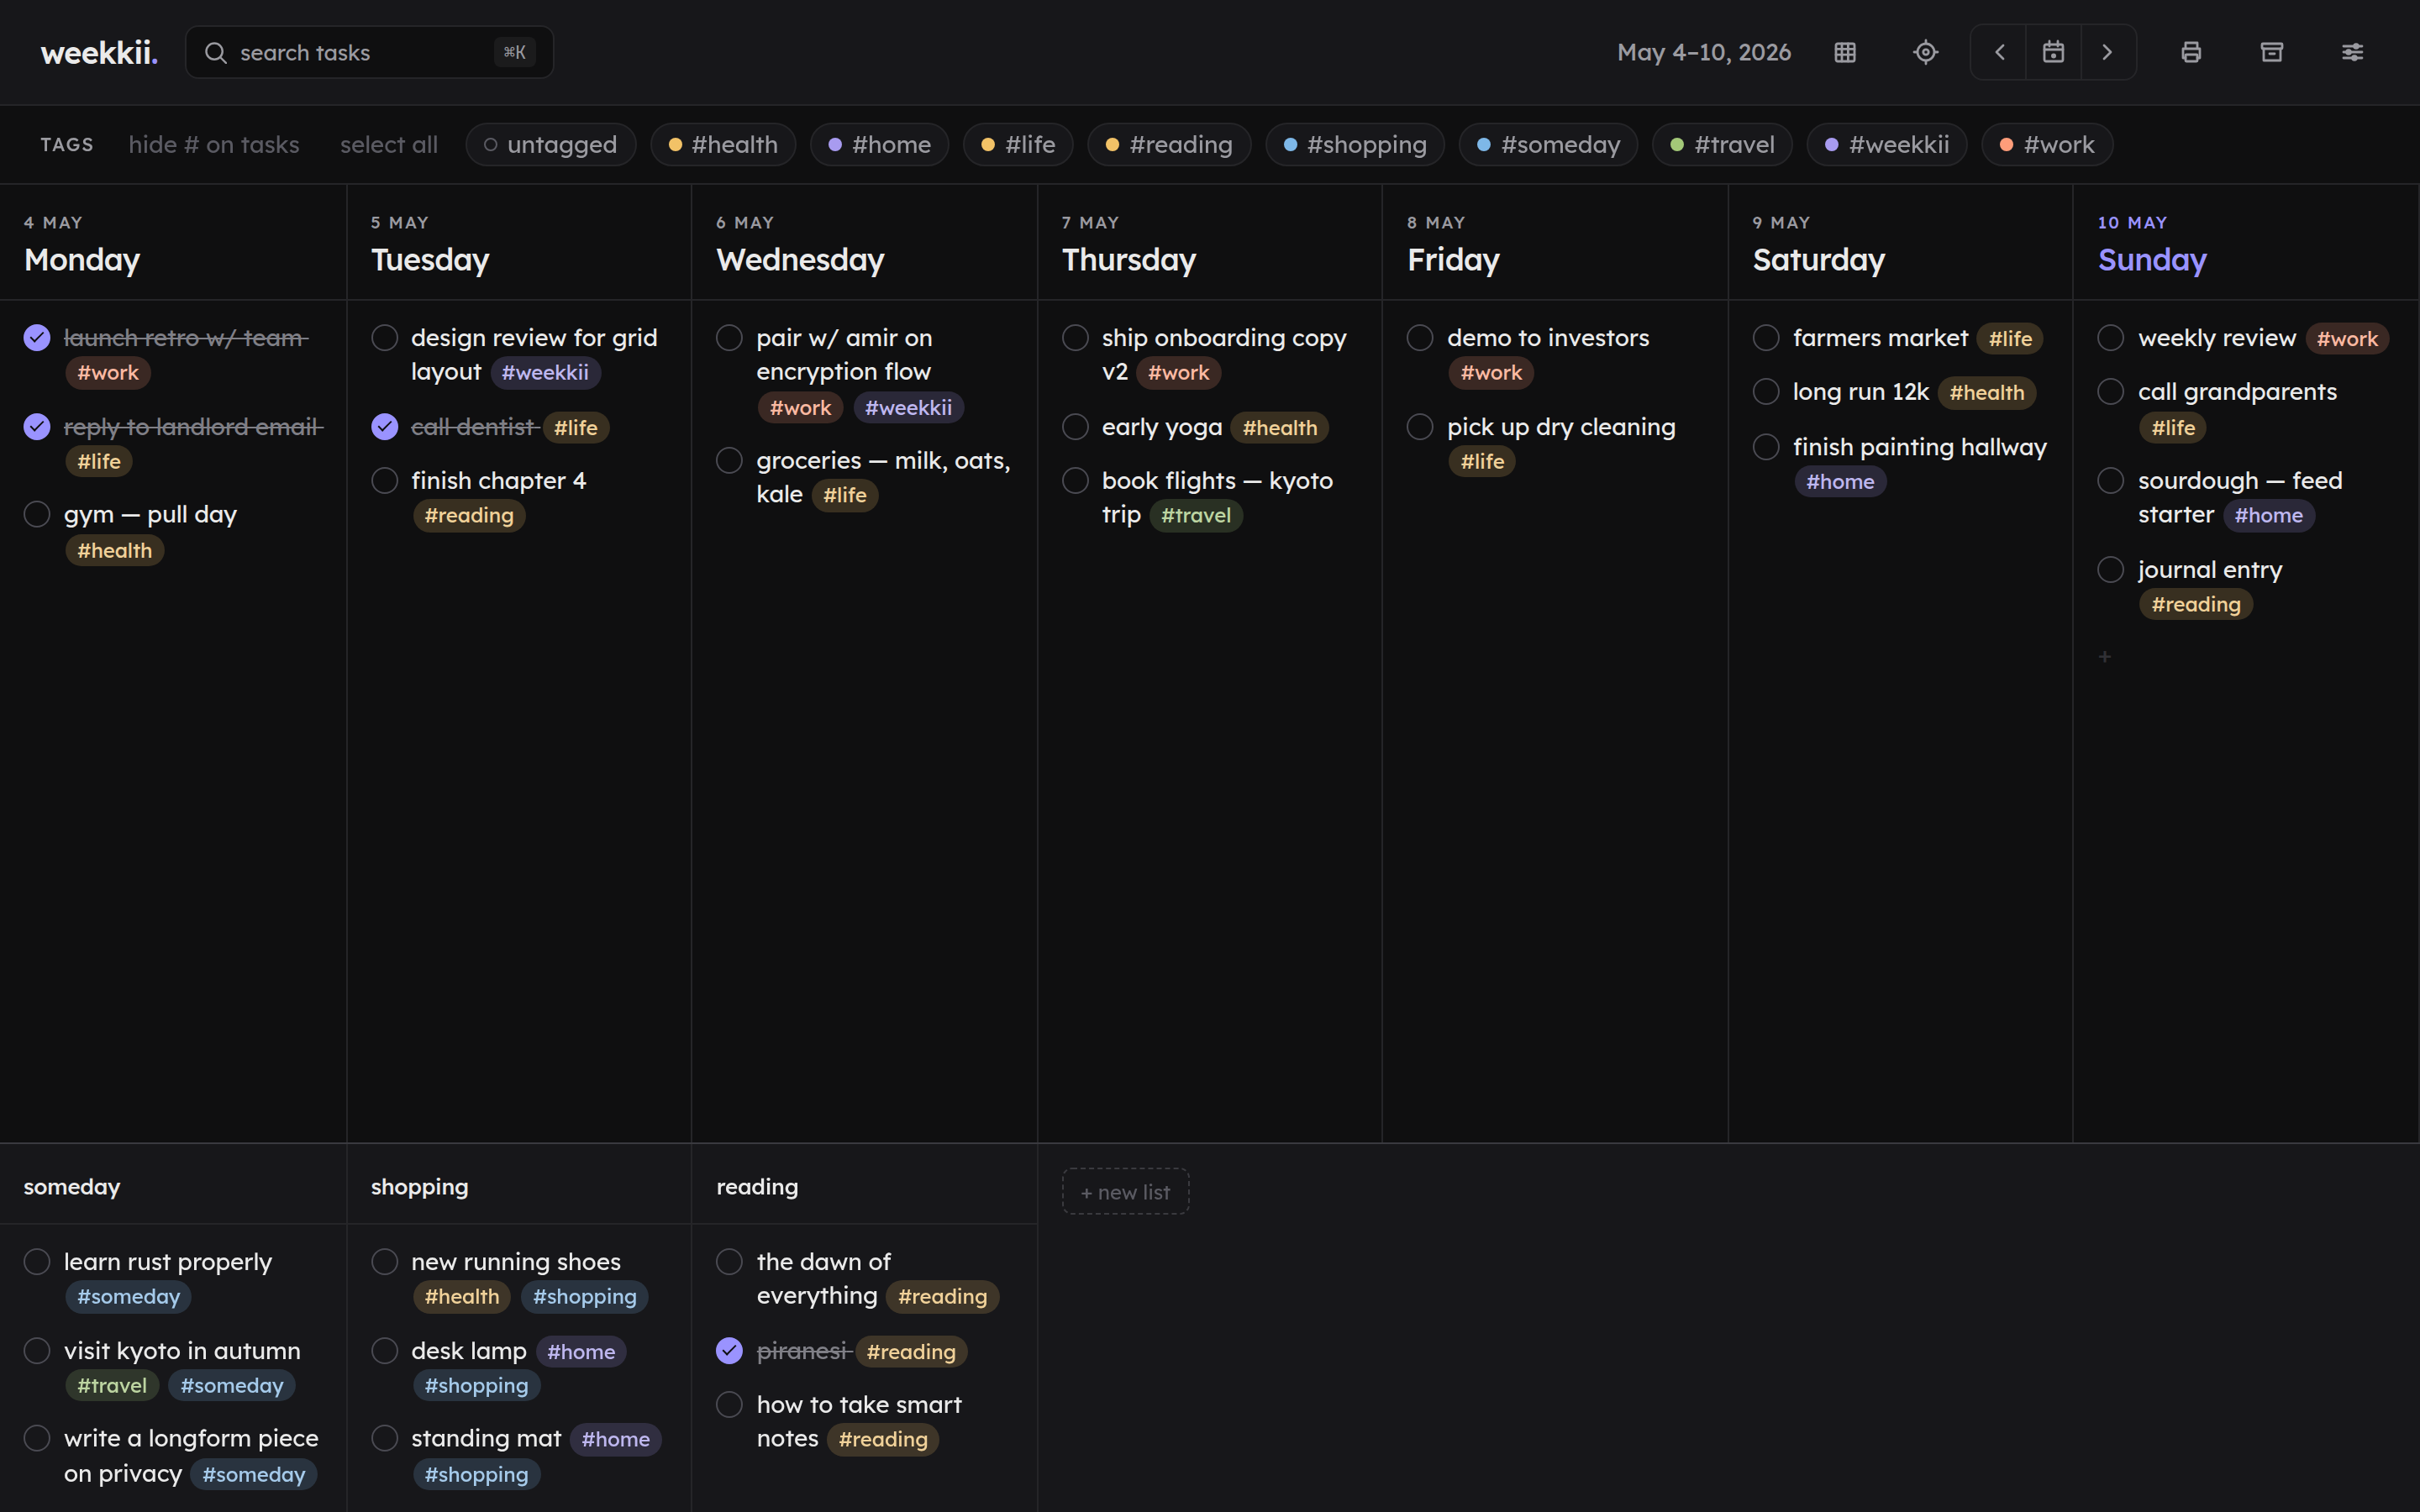Check off desk lamp item
This screenshot has width=2420, height=1512.
(385, 1351)
